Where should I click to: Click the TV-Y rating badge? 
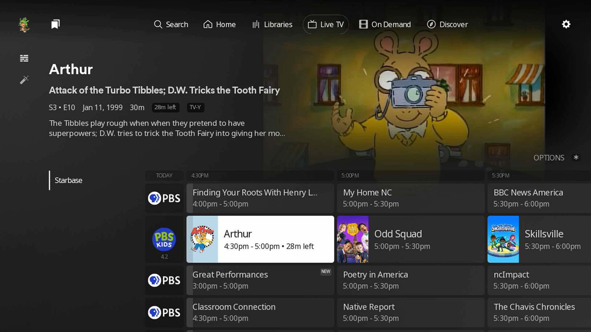[x=195, y=107]
